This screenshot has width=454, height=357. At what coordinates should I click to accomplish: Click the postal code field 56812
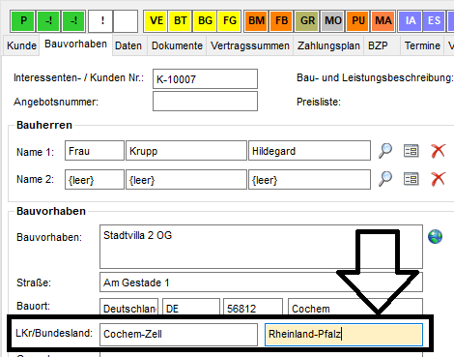click(x=253, y=307)
